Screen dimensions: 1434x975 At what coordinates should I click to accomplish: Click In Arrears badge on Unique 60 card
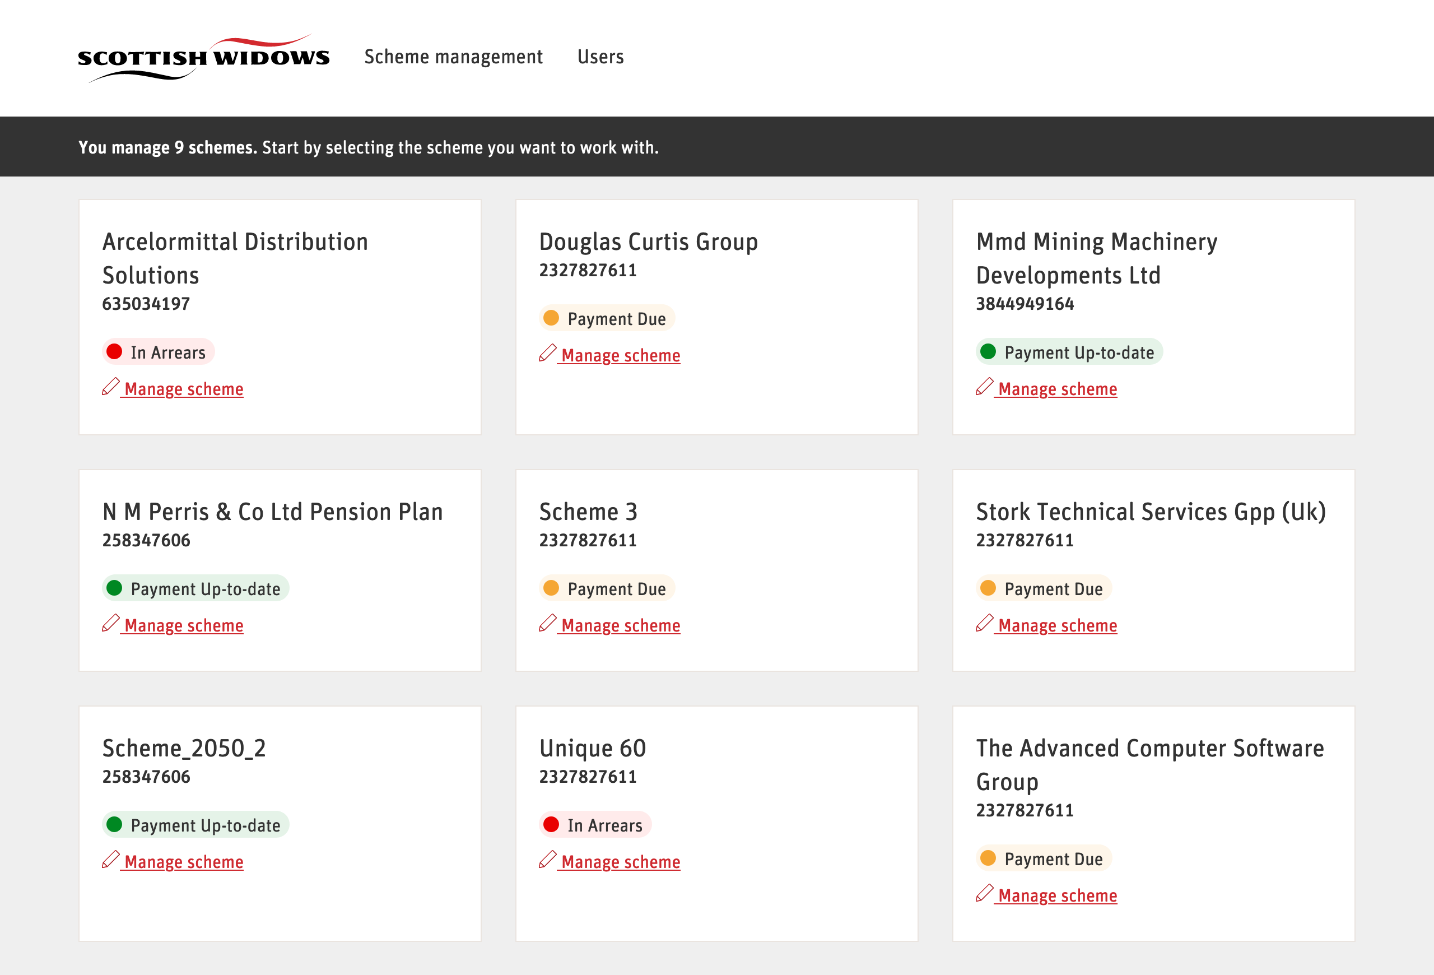coord(595,824)
